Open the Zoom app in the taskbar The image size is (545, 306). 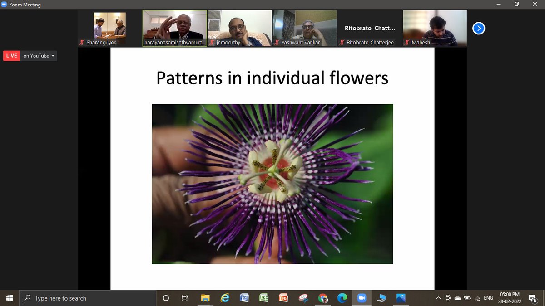[362, 298]
